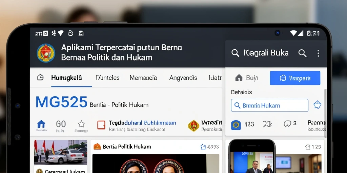Tap the blue circular badge next to 433
Image resolution: width=347 pixels, height=173 pixels.
pos(236,125)
